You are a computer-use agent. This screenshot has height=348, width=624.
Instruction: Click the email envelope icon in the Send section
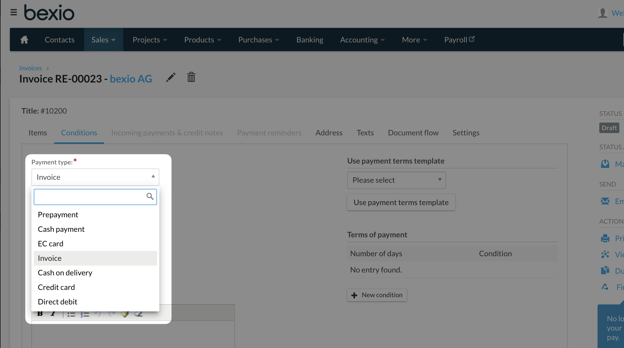605,201
